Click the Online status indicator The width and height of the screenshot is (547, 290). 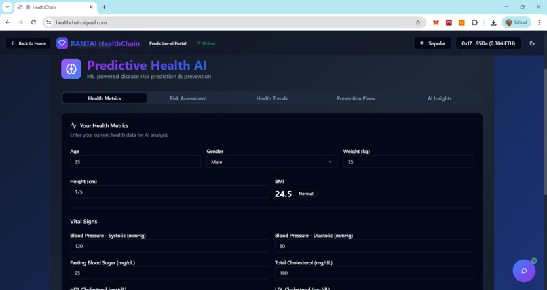[206, 43]
